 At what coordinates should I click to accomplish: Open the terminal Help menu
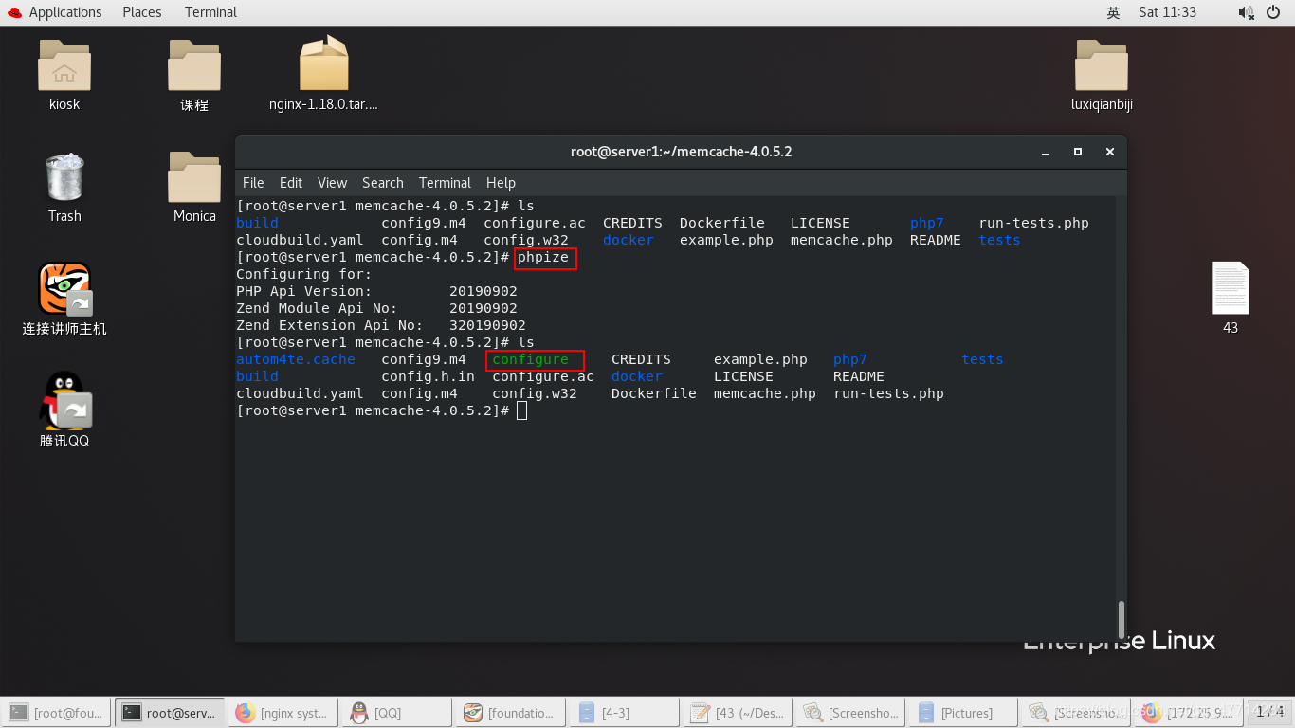501,183
